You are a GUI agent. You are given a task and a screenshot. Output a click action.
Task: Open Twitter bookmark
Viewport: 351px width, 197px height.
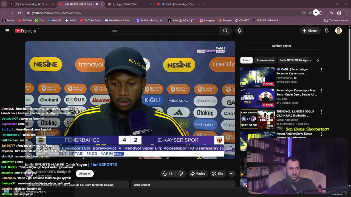coord(9,21)
